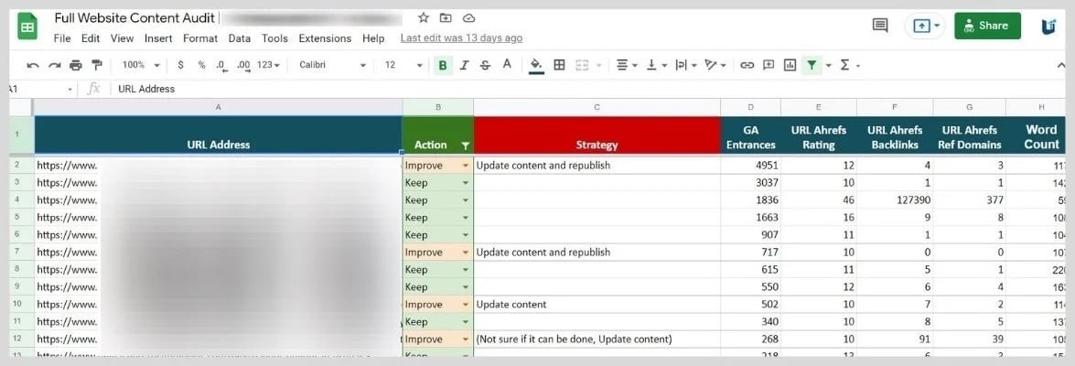The image size is (1075, 366).
Task: Open the Help menu
Action: point(373,38)
